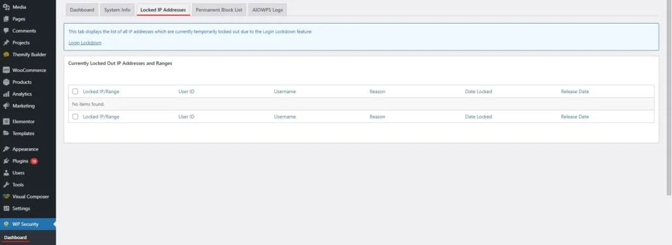Click the Themify Builder icon
The height and width of the screenshot is (245, 672).
[x=6, y=55]
